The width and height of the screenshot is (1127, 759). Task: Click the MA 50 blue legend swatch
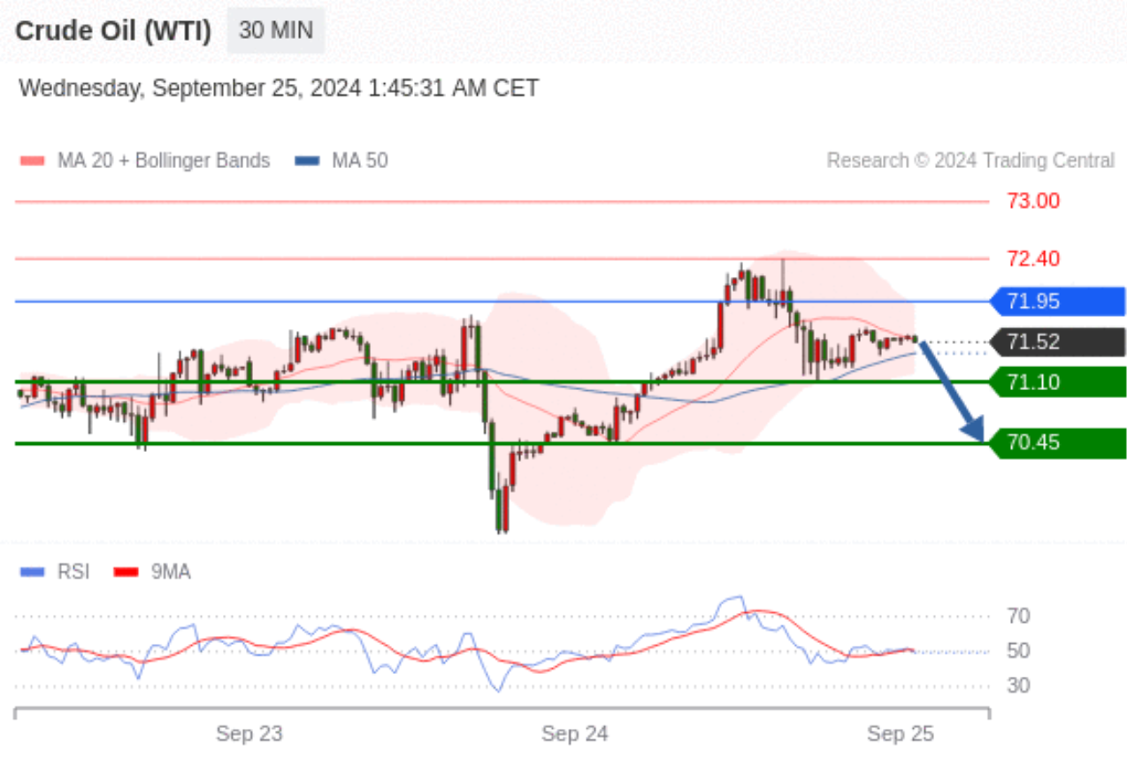[x=307, y=161]
